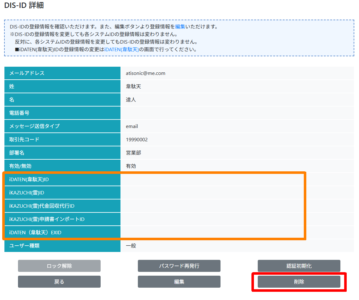
Task: Follow the iDATEN(韋駄天) link in notice
Action: [121, 50]
